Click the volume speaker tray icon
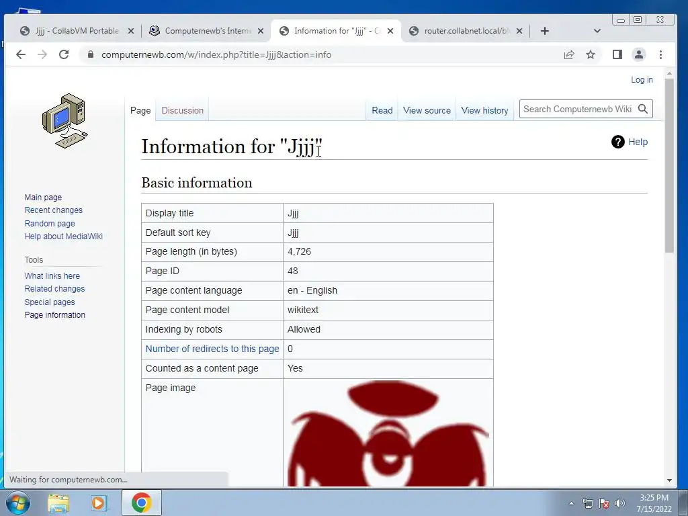The height and width of the screenshot is (516, 688). 620,503
